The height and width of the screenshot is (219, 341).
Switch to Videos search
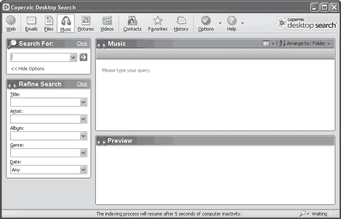(107, 23)
